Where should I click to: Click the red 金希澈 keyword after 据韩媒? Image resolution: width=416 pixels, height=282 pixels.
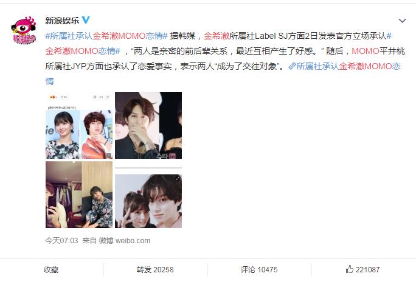tap(217, 36)
